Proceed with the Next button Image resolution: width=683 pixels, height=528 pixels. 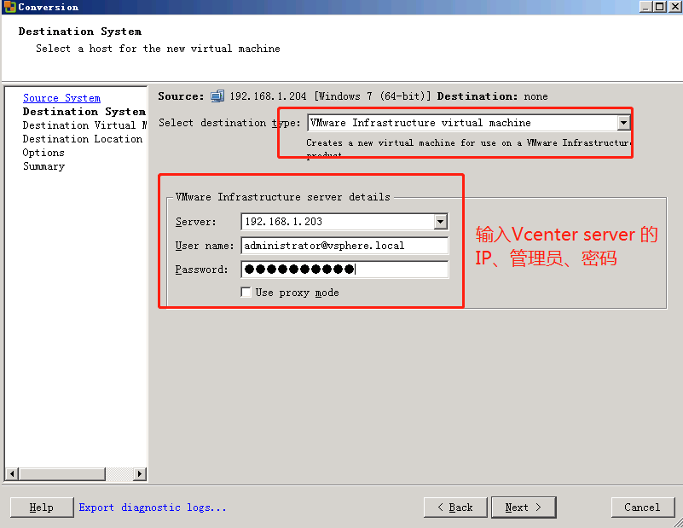coord(524,508)
